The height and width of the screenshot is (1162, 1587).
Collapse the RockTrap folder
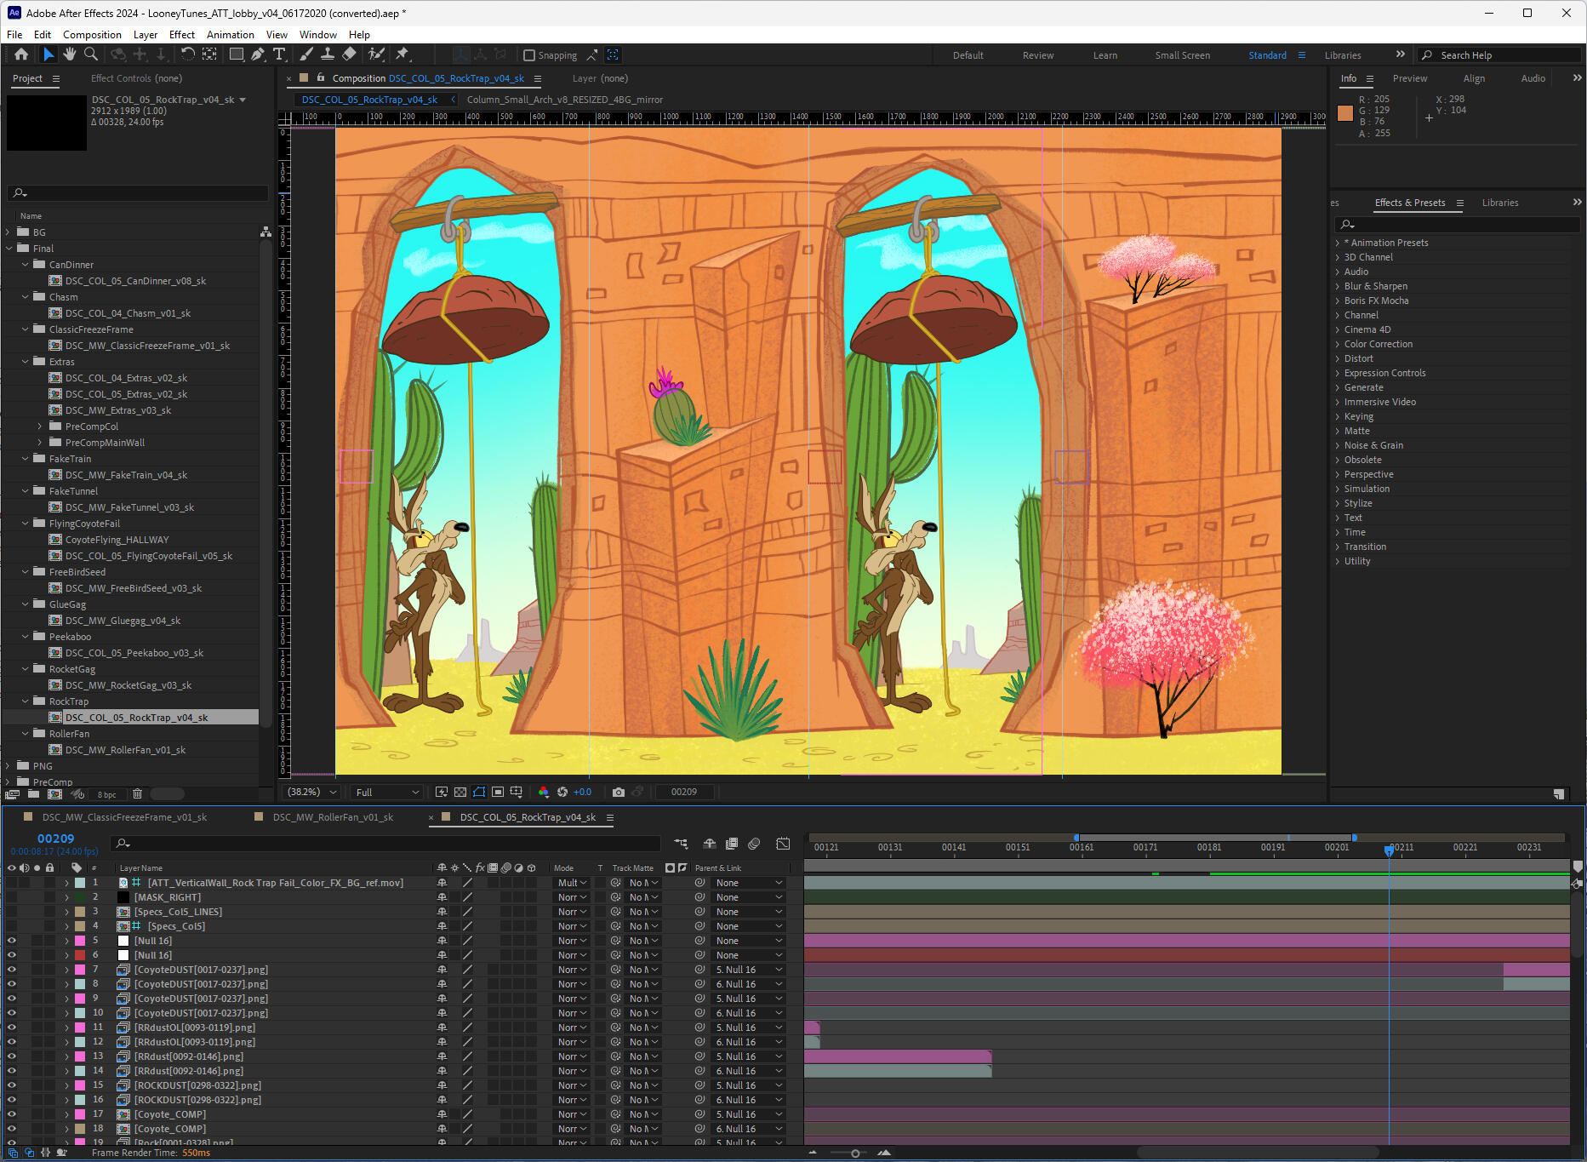pyautogui.click(x=26, y=701)
